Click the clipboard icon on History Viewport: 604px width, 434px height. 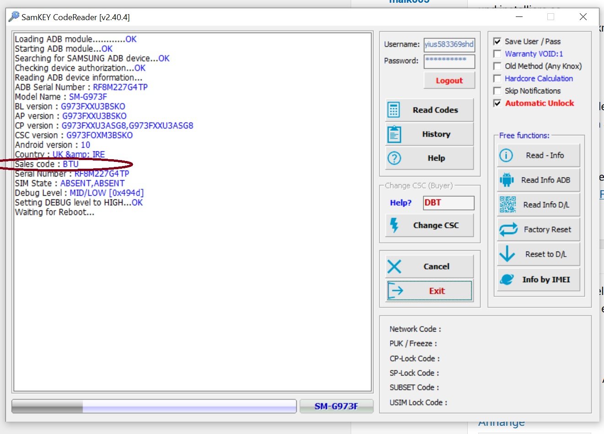coord(394,134)
